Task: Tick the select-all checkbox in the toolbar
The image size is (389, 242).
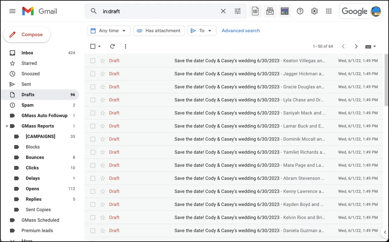Action: [93, 46]
